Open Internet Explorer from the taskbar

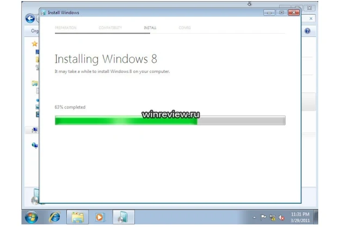(x=55, y=217)
